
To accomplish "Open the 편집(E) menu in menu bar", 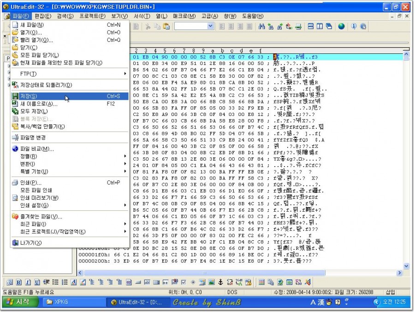I will tap(43, 16).
